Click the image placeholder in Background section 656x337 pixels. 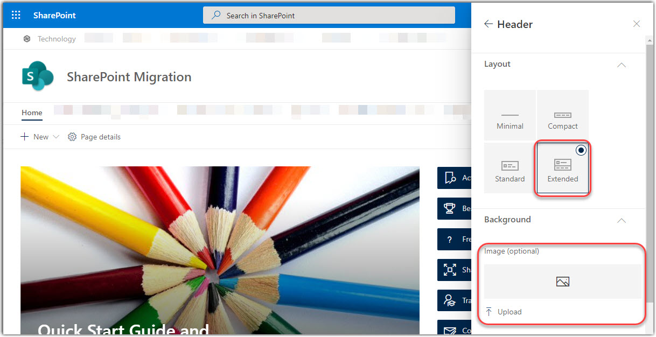point(562,281)
